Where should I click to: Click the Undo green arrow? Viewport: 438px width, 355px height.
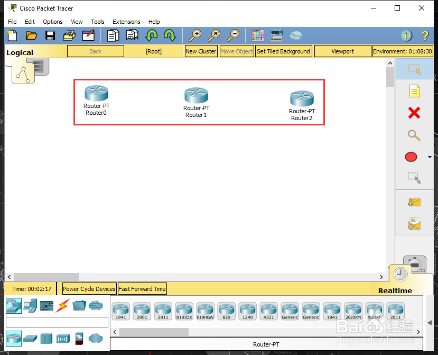point(151,35)
